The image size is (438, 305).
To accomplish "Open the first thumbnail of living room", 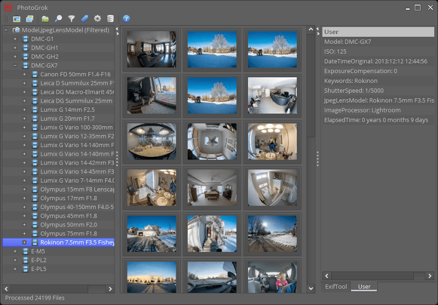I will [x=152, y=49].
